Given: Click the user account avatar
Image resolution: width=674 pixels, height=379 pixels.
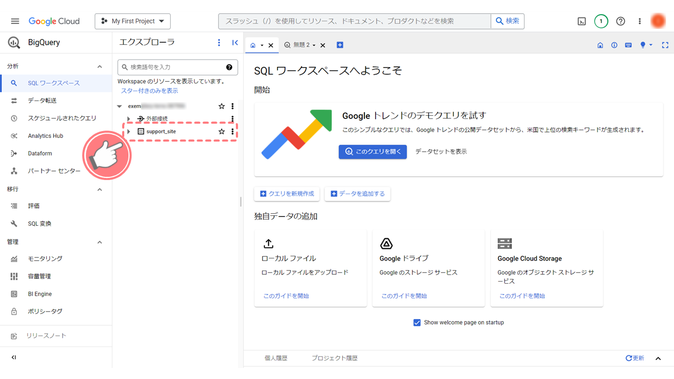Looking at the screenshot, I should point(658,21).
